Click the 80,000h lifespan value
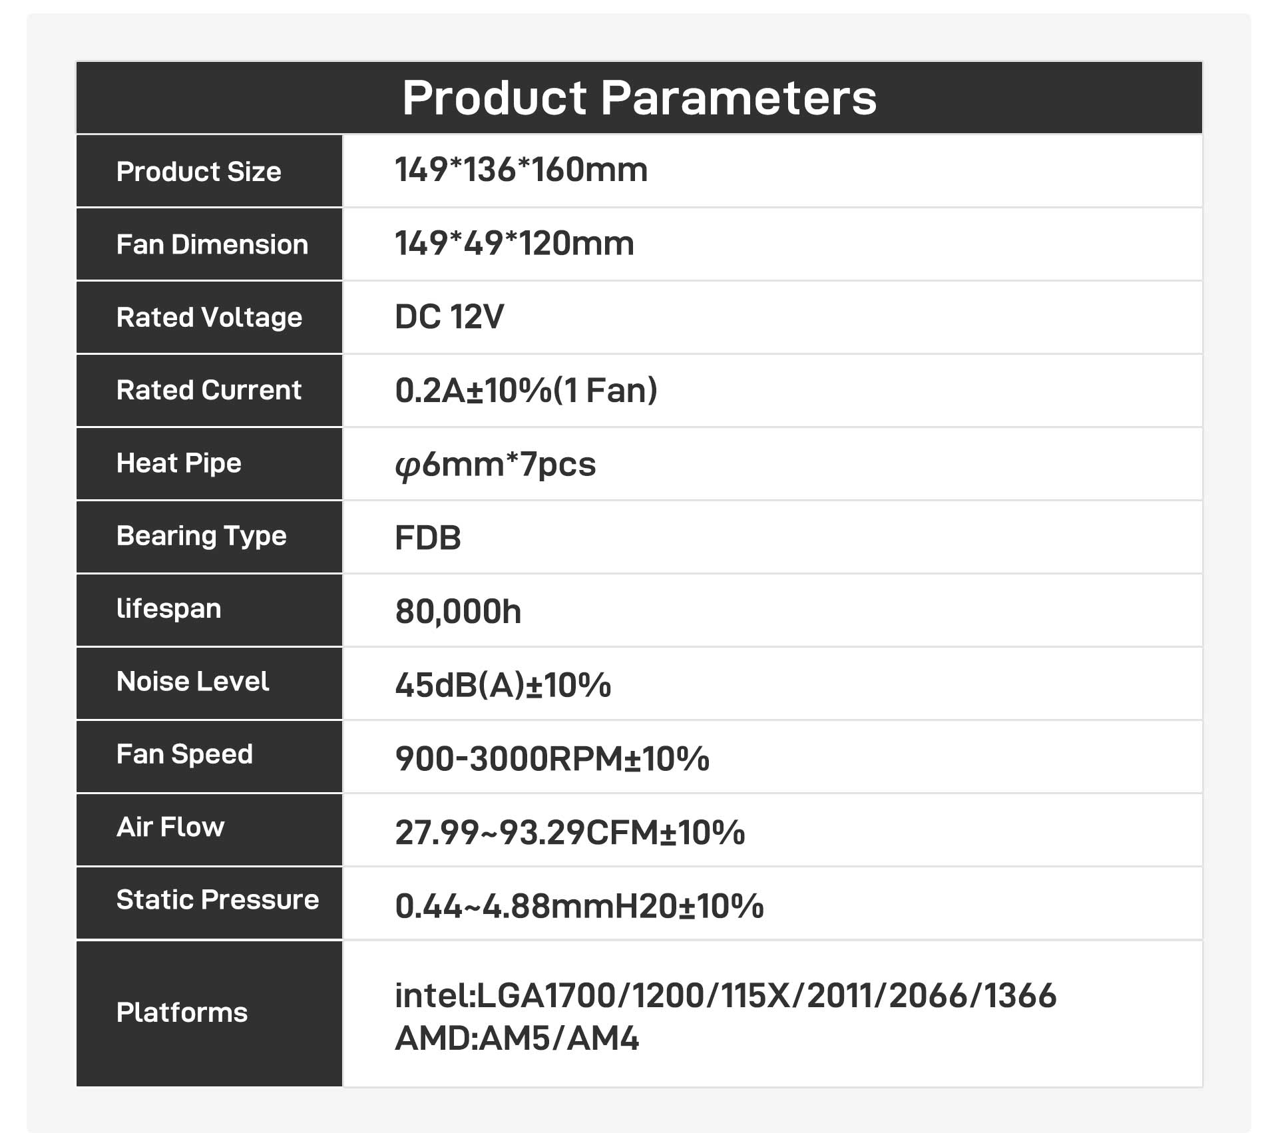 click(458, 611)
